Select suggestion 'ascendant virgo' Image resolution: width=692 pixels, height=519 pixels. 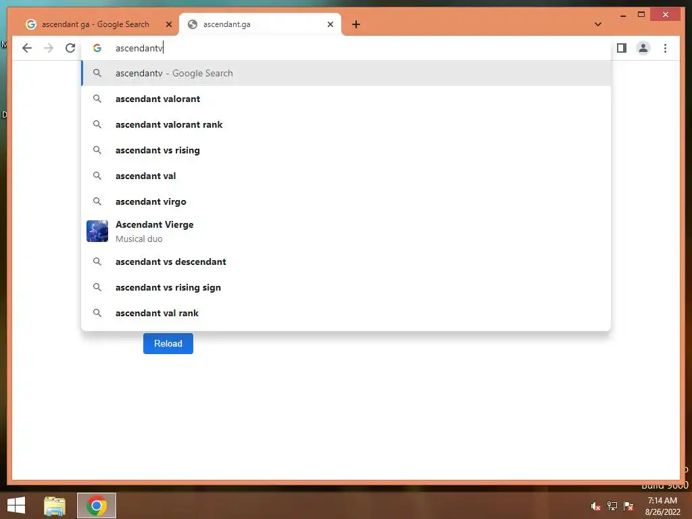tap(347, 201)
